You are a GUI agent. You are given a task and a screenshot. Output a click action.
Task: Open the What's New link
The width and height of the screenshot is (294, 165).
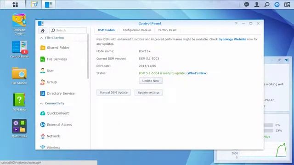click(197, 73)
